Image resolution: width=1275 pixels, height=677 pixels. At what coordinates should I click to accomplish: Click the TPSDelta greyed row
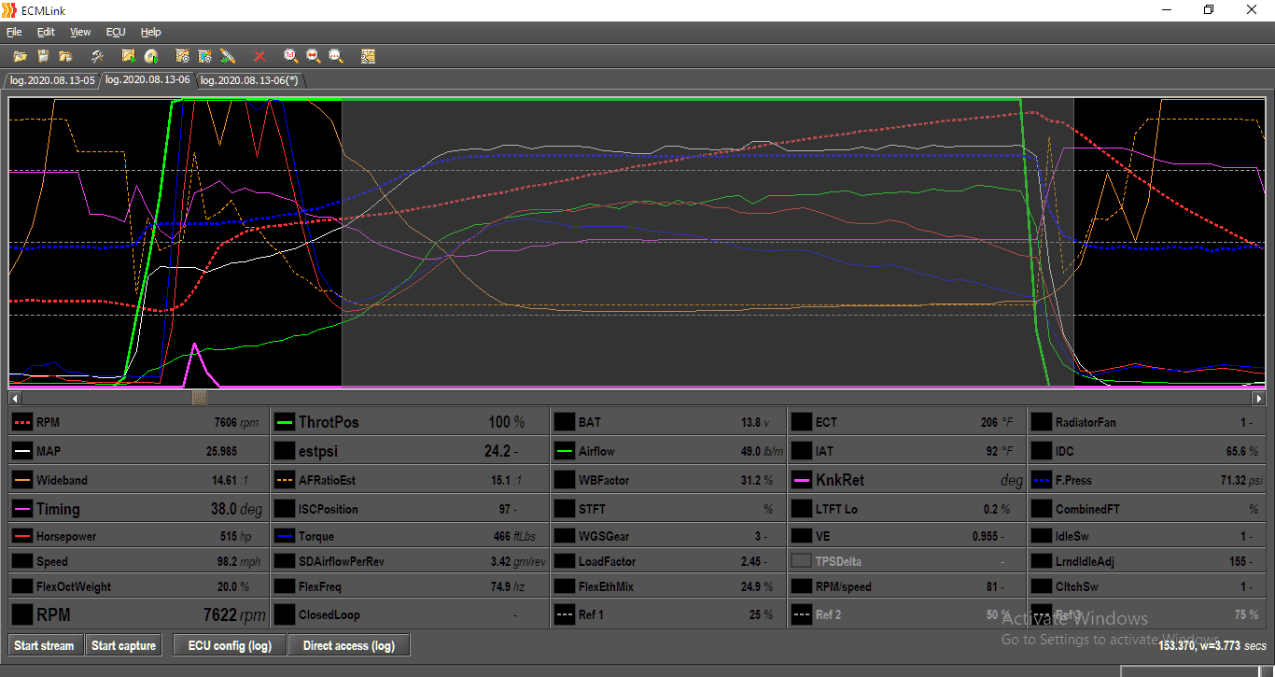(x=906, y=561)
